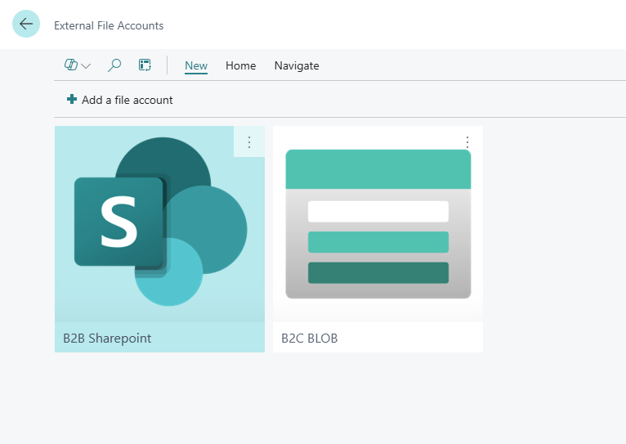
Task: Go back using the arrow button
Action: coord(26,24)
